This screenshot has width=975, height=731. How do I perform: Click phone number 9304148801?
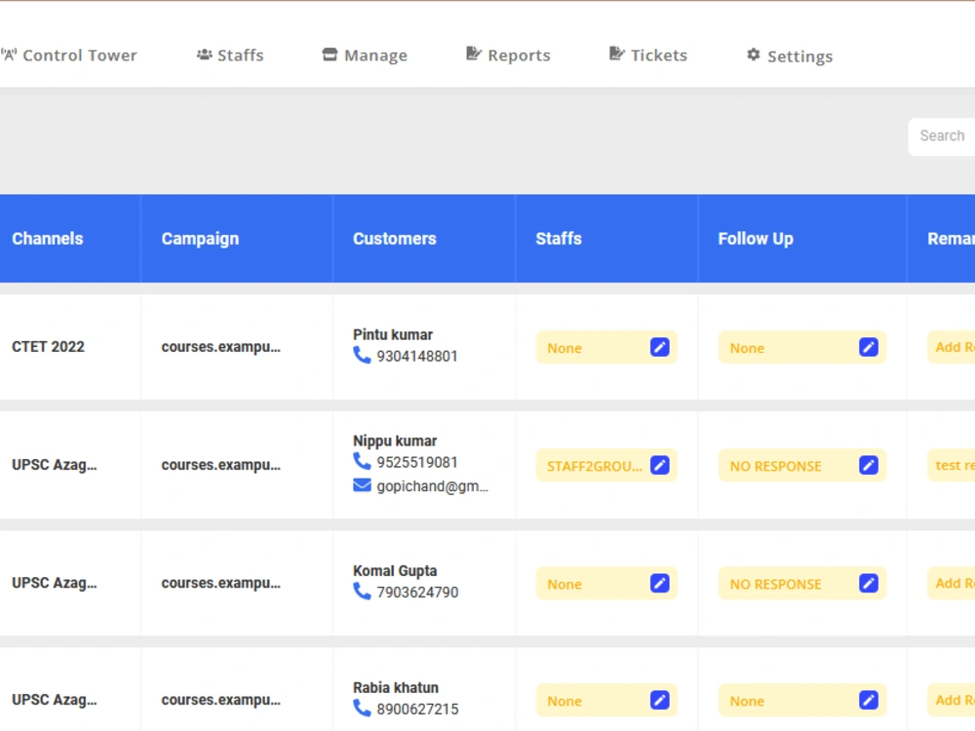417,356
